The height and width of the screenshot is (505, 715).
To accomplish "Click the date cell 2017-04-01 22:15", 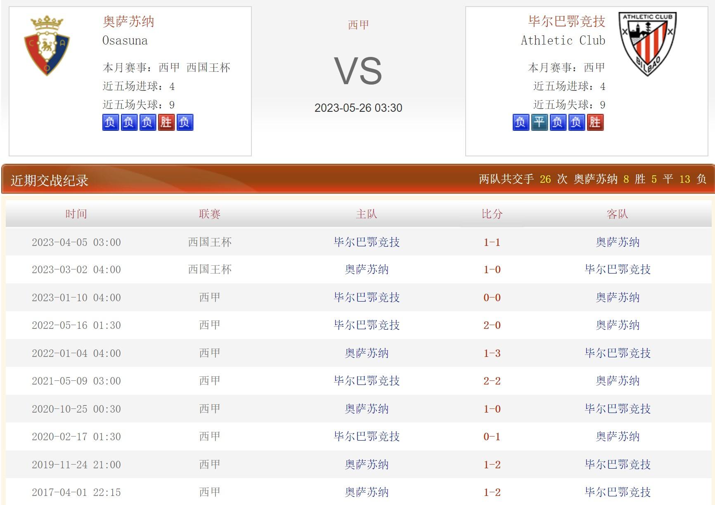I will [76, 493].
